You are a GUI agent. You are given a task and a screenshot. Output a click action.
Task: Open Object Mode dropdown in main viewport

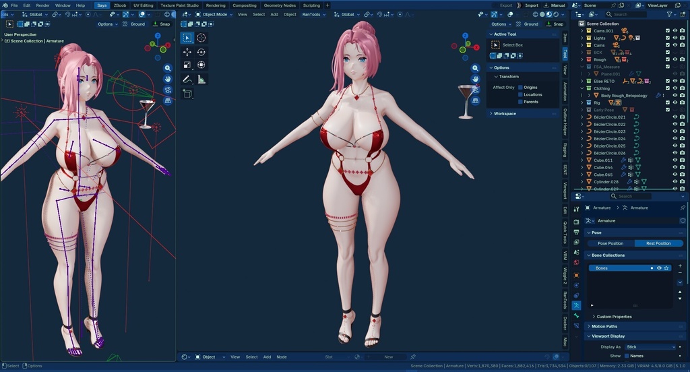(214, 15)
